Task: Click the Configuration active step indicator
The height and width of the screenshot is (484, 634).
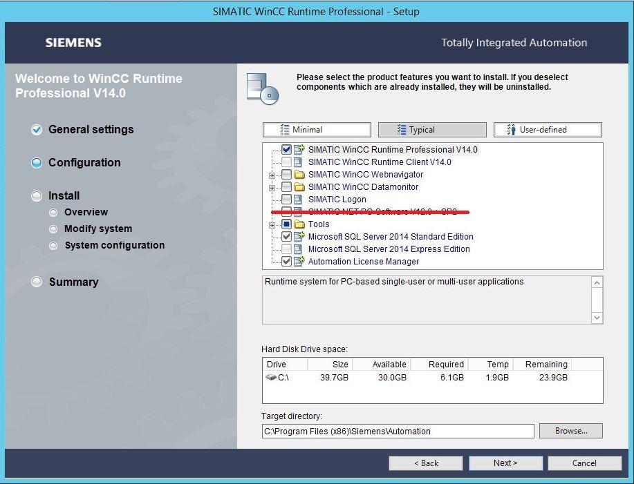Action: click(x=37, y=163)
